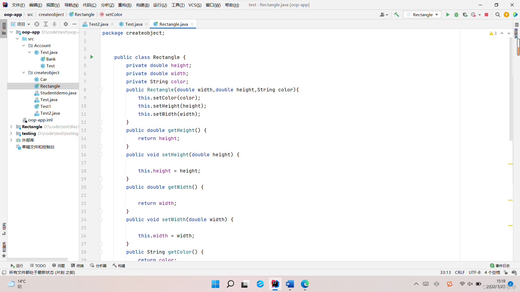Open the Run tool window
Screen dimensions: 520x292
coord(17,266)
